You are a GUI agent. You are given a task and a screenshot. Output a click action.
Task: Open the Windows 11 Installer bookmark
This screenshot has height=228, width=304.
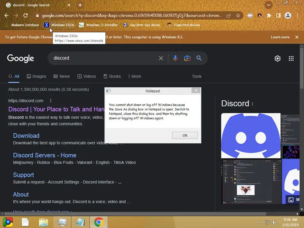click(x=99, y=25)
